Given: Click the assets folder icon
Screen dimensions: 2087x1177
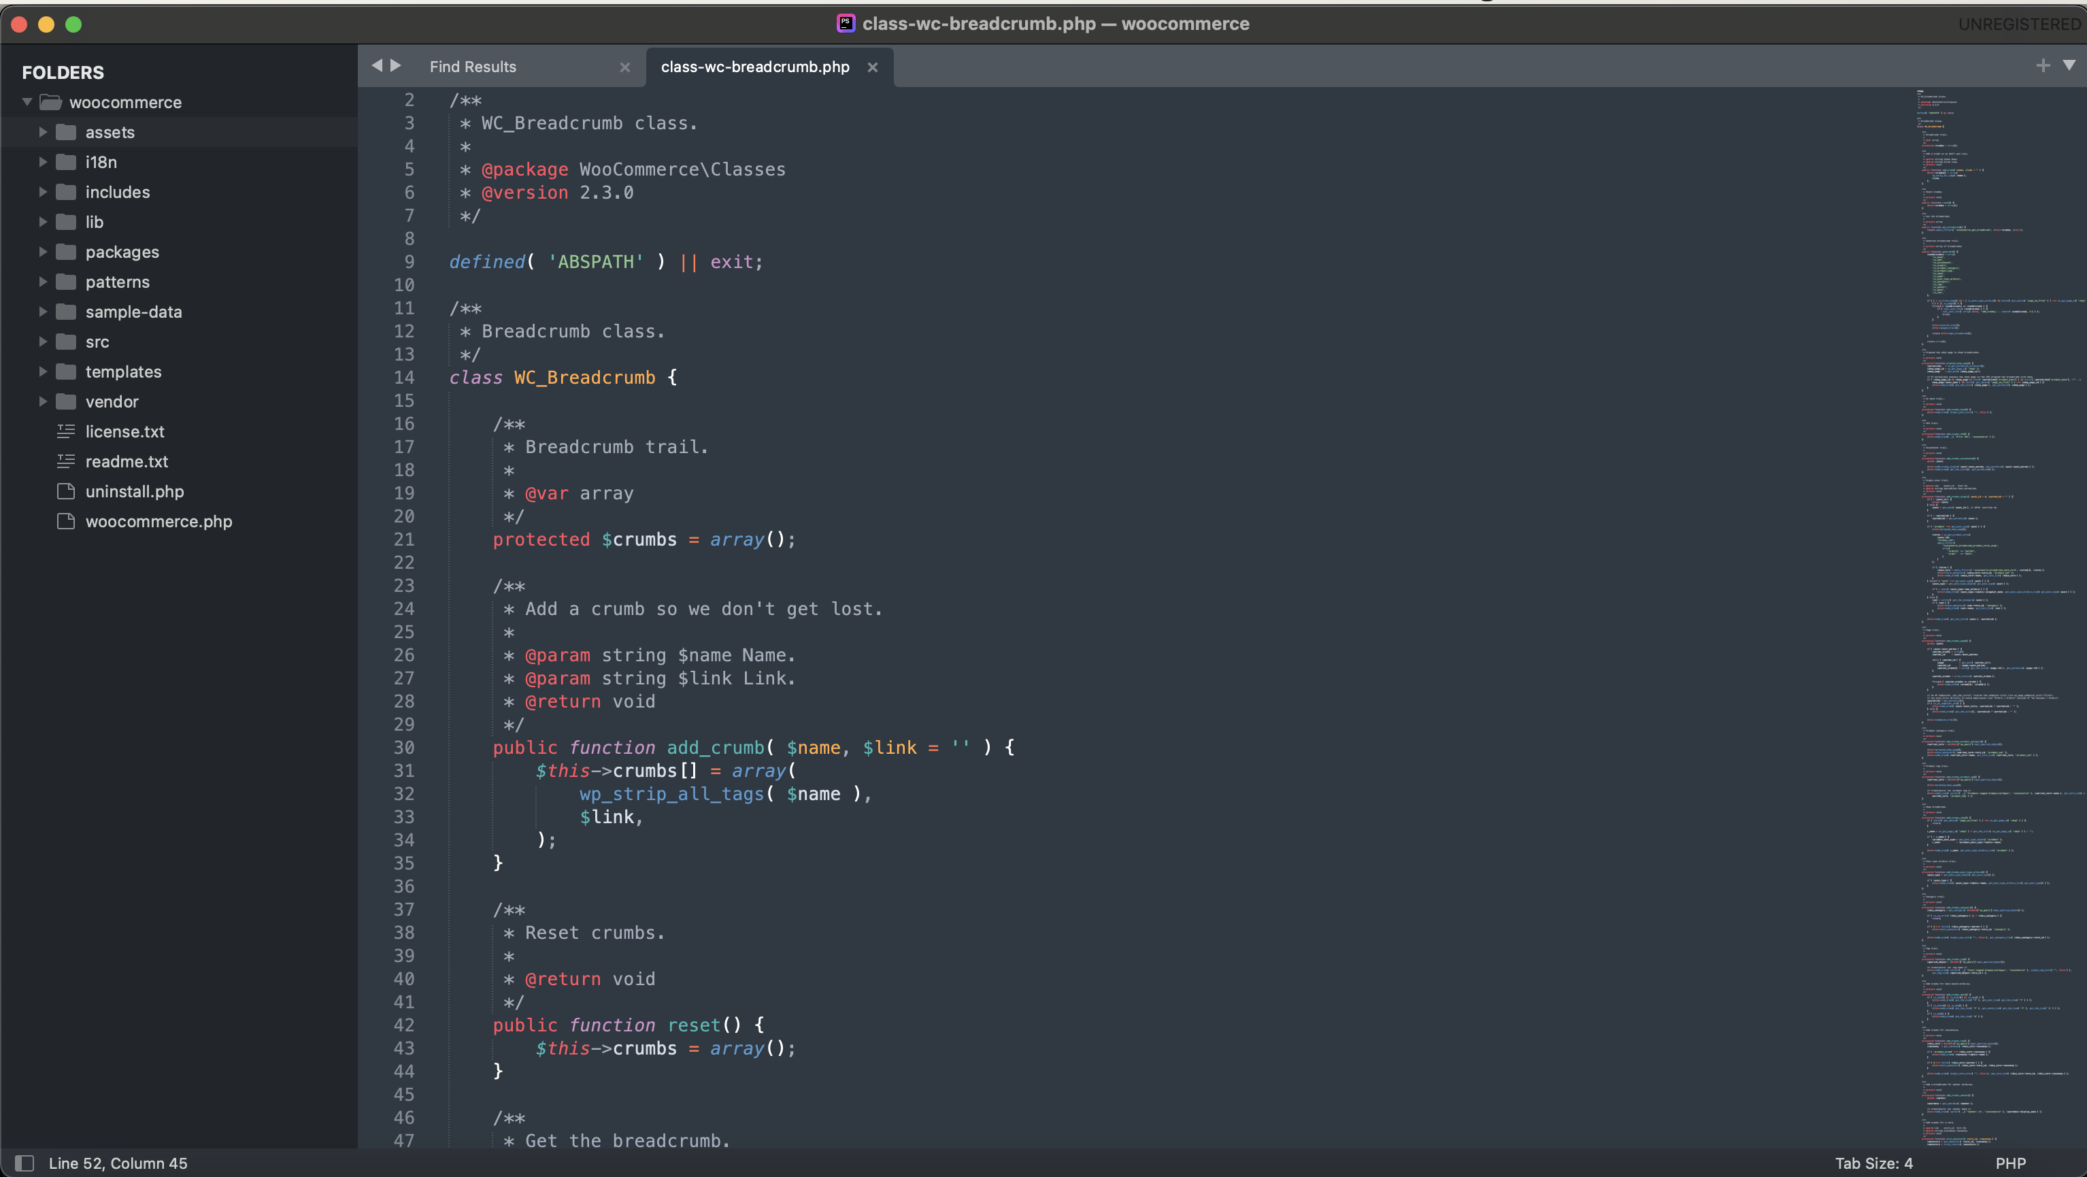Looking at the screenshot, I should click(67, 132).
